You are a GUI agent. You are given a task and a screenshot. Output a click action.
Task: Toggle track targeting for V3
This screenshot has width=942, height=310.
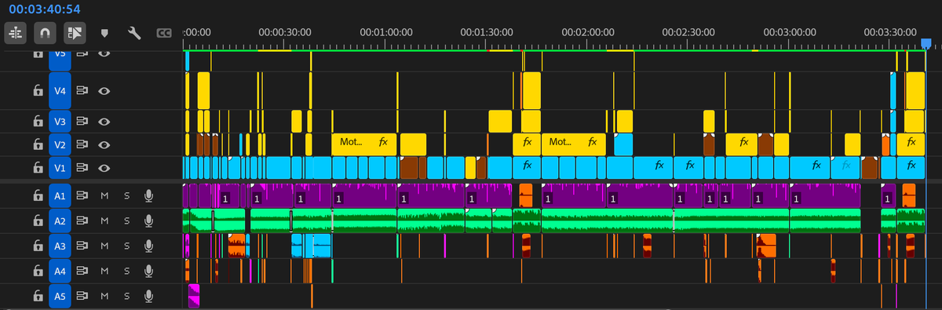[60, 122]
